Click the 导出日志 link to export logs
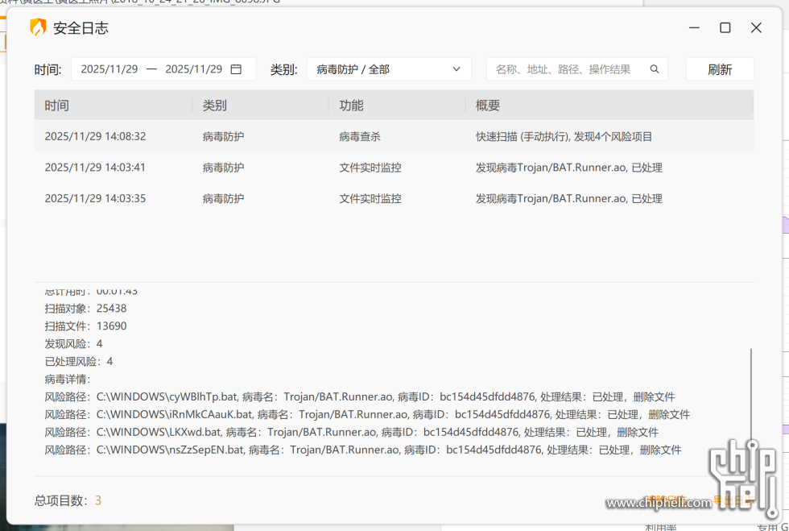The height and width of the screenshot is (531, 789). click(x=733, y=499)
